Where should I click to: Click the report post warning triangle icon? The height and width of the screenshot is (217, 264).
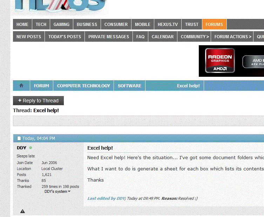[22, 211]
